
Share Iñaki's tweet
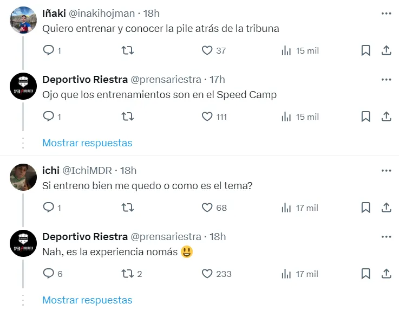[386, 50]
